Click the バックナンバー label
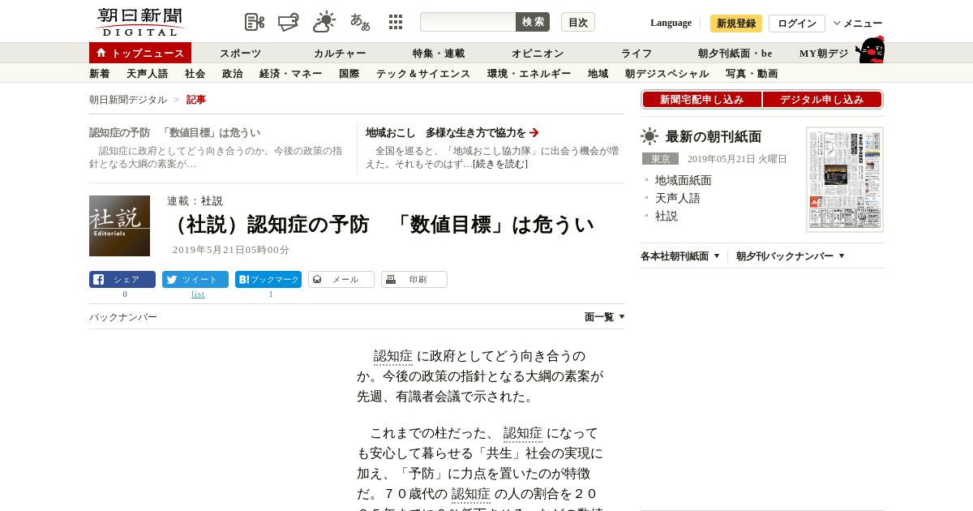 click(123, 317)
